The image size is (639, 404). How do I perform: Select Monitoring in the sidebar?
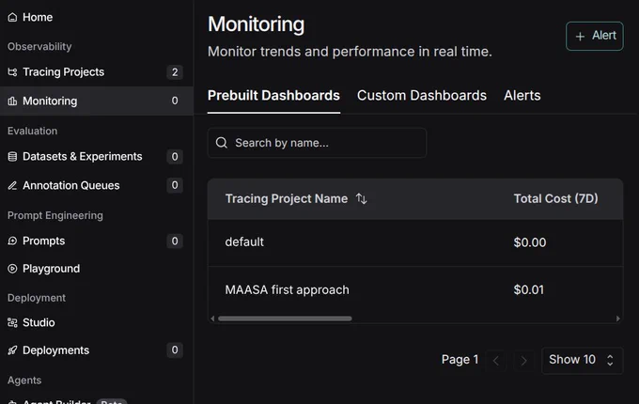pos(97,101)
